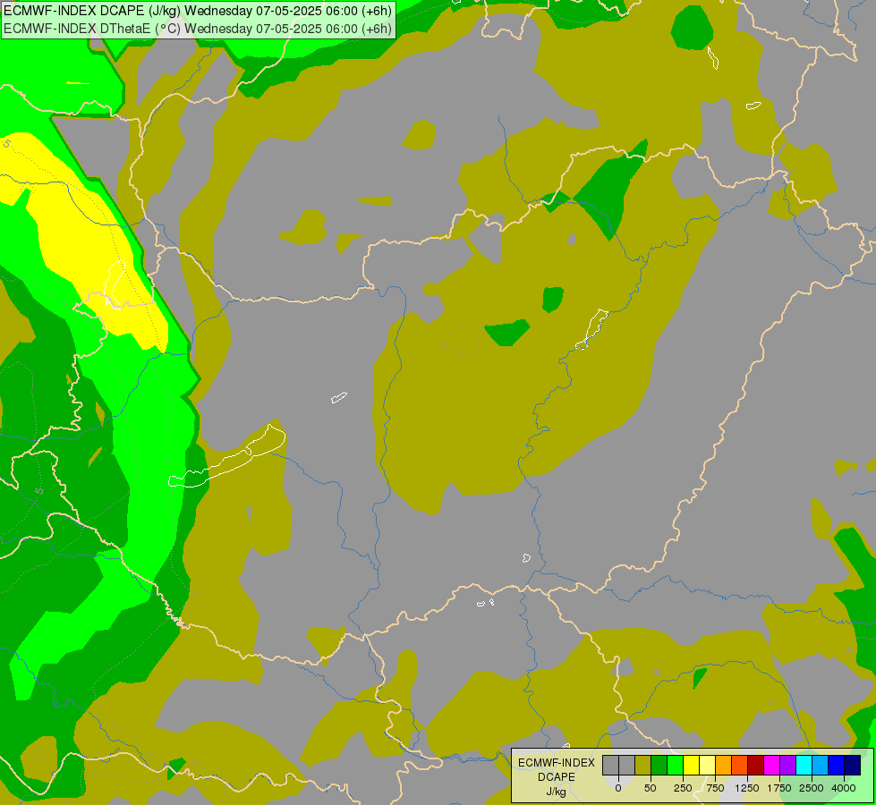Click the DThetaE (°C) header line at top
Screen dimensions: 876x805
click(198, 28)
